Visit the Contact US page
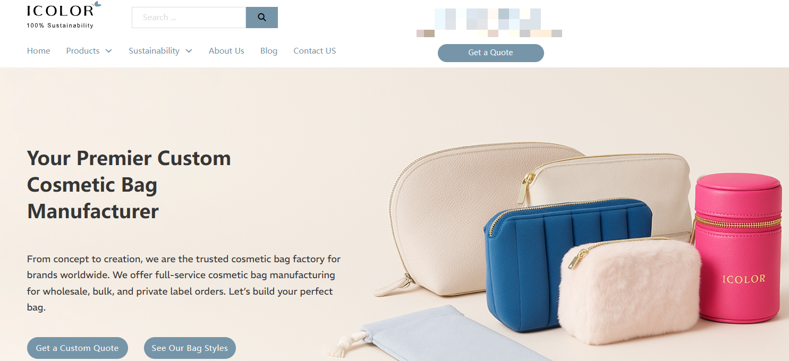 (x=315, y=51)
